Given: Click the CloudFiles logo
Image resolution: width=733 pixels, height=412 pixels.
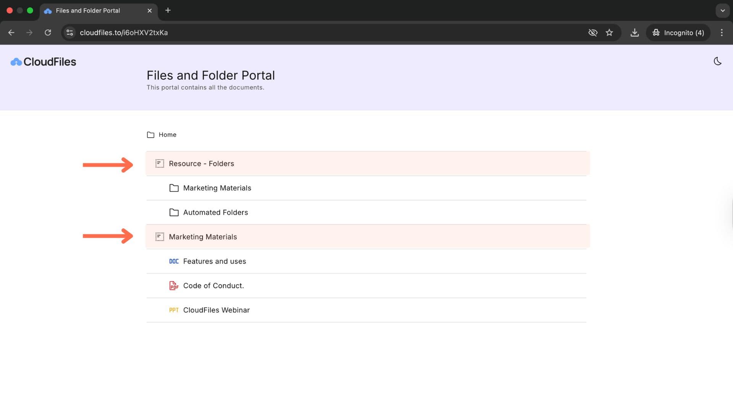Looking at the screenshot, I should tap(43, 62).
